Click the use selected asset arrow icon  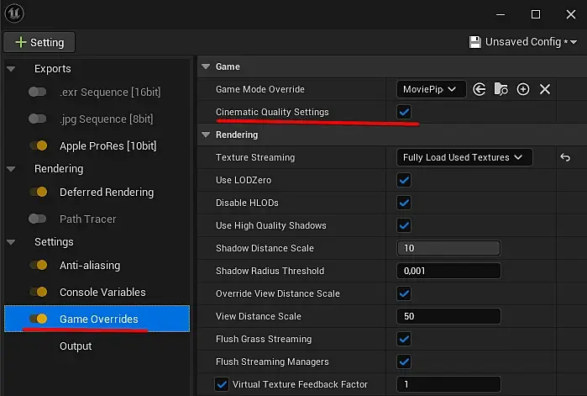(x=480, y=89)
